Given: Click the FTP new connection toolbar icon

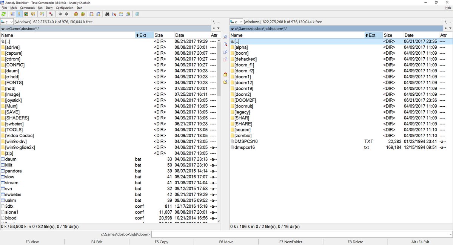Looking at the screenshot, I should (99, 14).
